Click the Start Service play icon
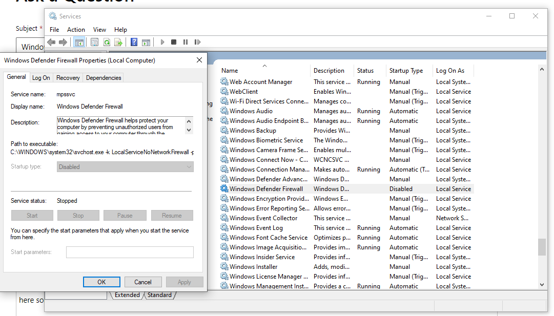Viewport: 554px width, 316px height. [162, 43]
